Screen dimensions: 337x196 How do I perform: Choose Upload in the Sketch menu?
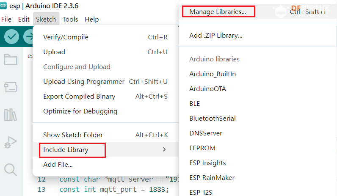coord(105,52)
